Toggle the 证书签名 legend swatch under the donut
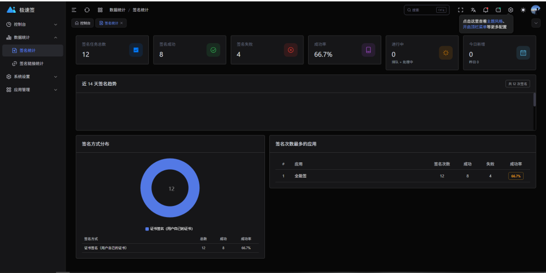The height and width of the screenshot is (273, 546). pyautogui.click(x=147, y=229)
